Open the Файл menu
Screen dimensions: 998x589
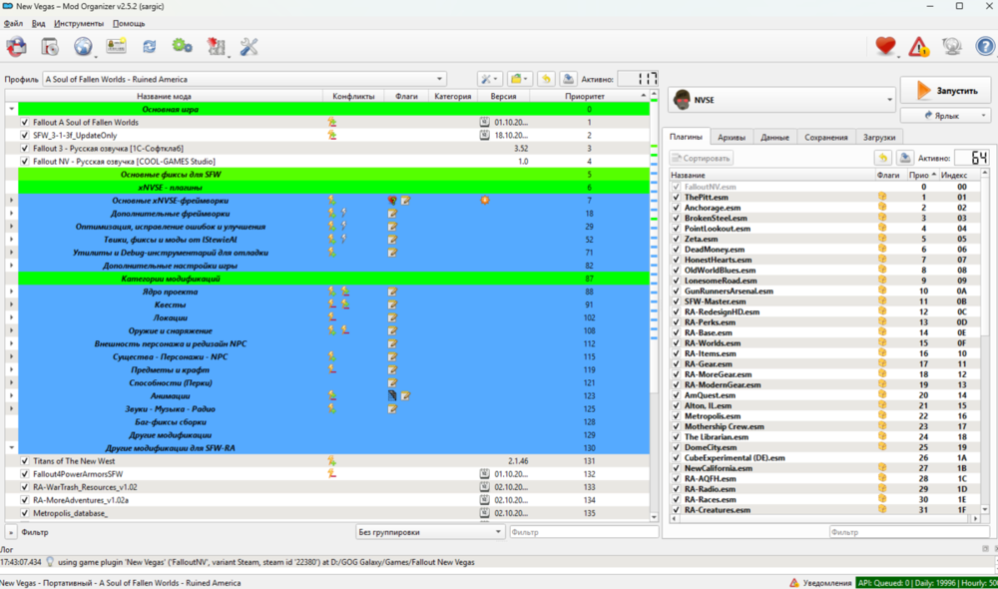point(13,24)
